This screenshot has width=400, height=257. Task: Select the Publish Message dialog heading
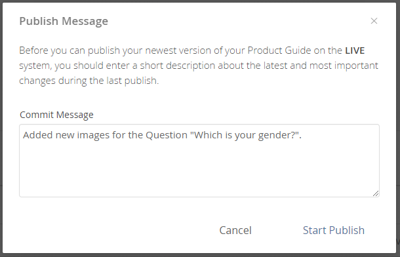[x=64, y=21]
